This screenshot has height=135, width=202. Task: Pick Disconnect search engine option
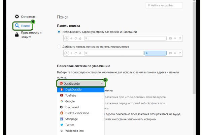click(73, 107)
